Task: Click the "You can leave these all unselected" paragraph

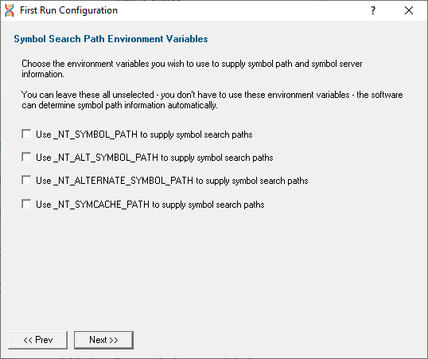Action: [x=212, y=100]
